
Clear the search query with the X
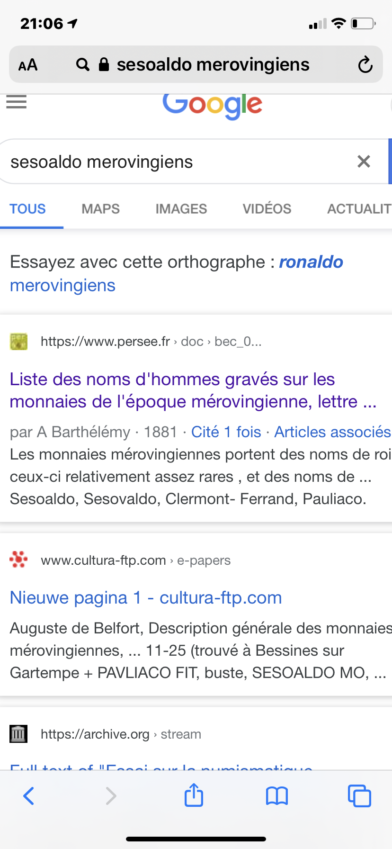(x=364, y=162)
